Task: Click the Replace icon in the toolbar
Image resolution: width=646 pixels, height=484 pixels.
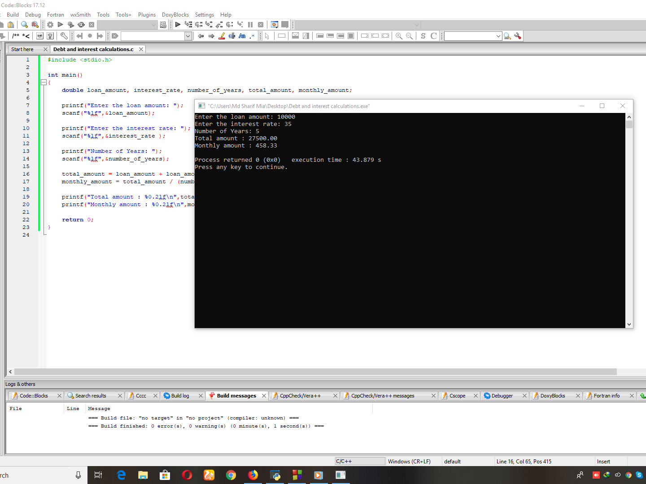Action: click(35, 25)
